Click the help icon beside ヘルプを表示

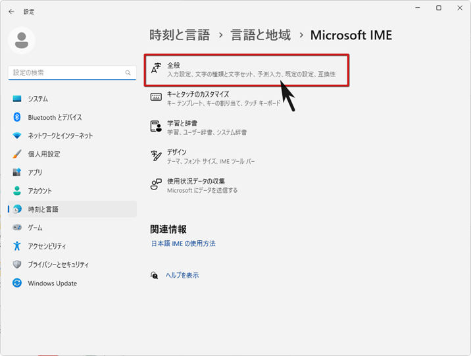(154, 275)
